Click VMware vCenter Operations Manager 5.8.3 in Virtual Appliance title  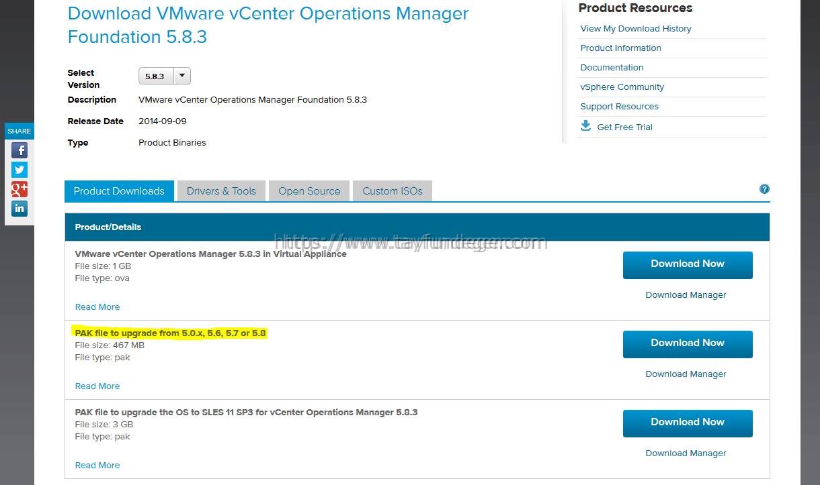[x=210, y=254]
